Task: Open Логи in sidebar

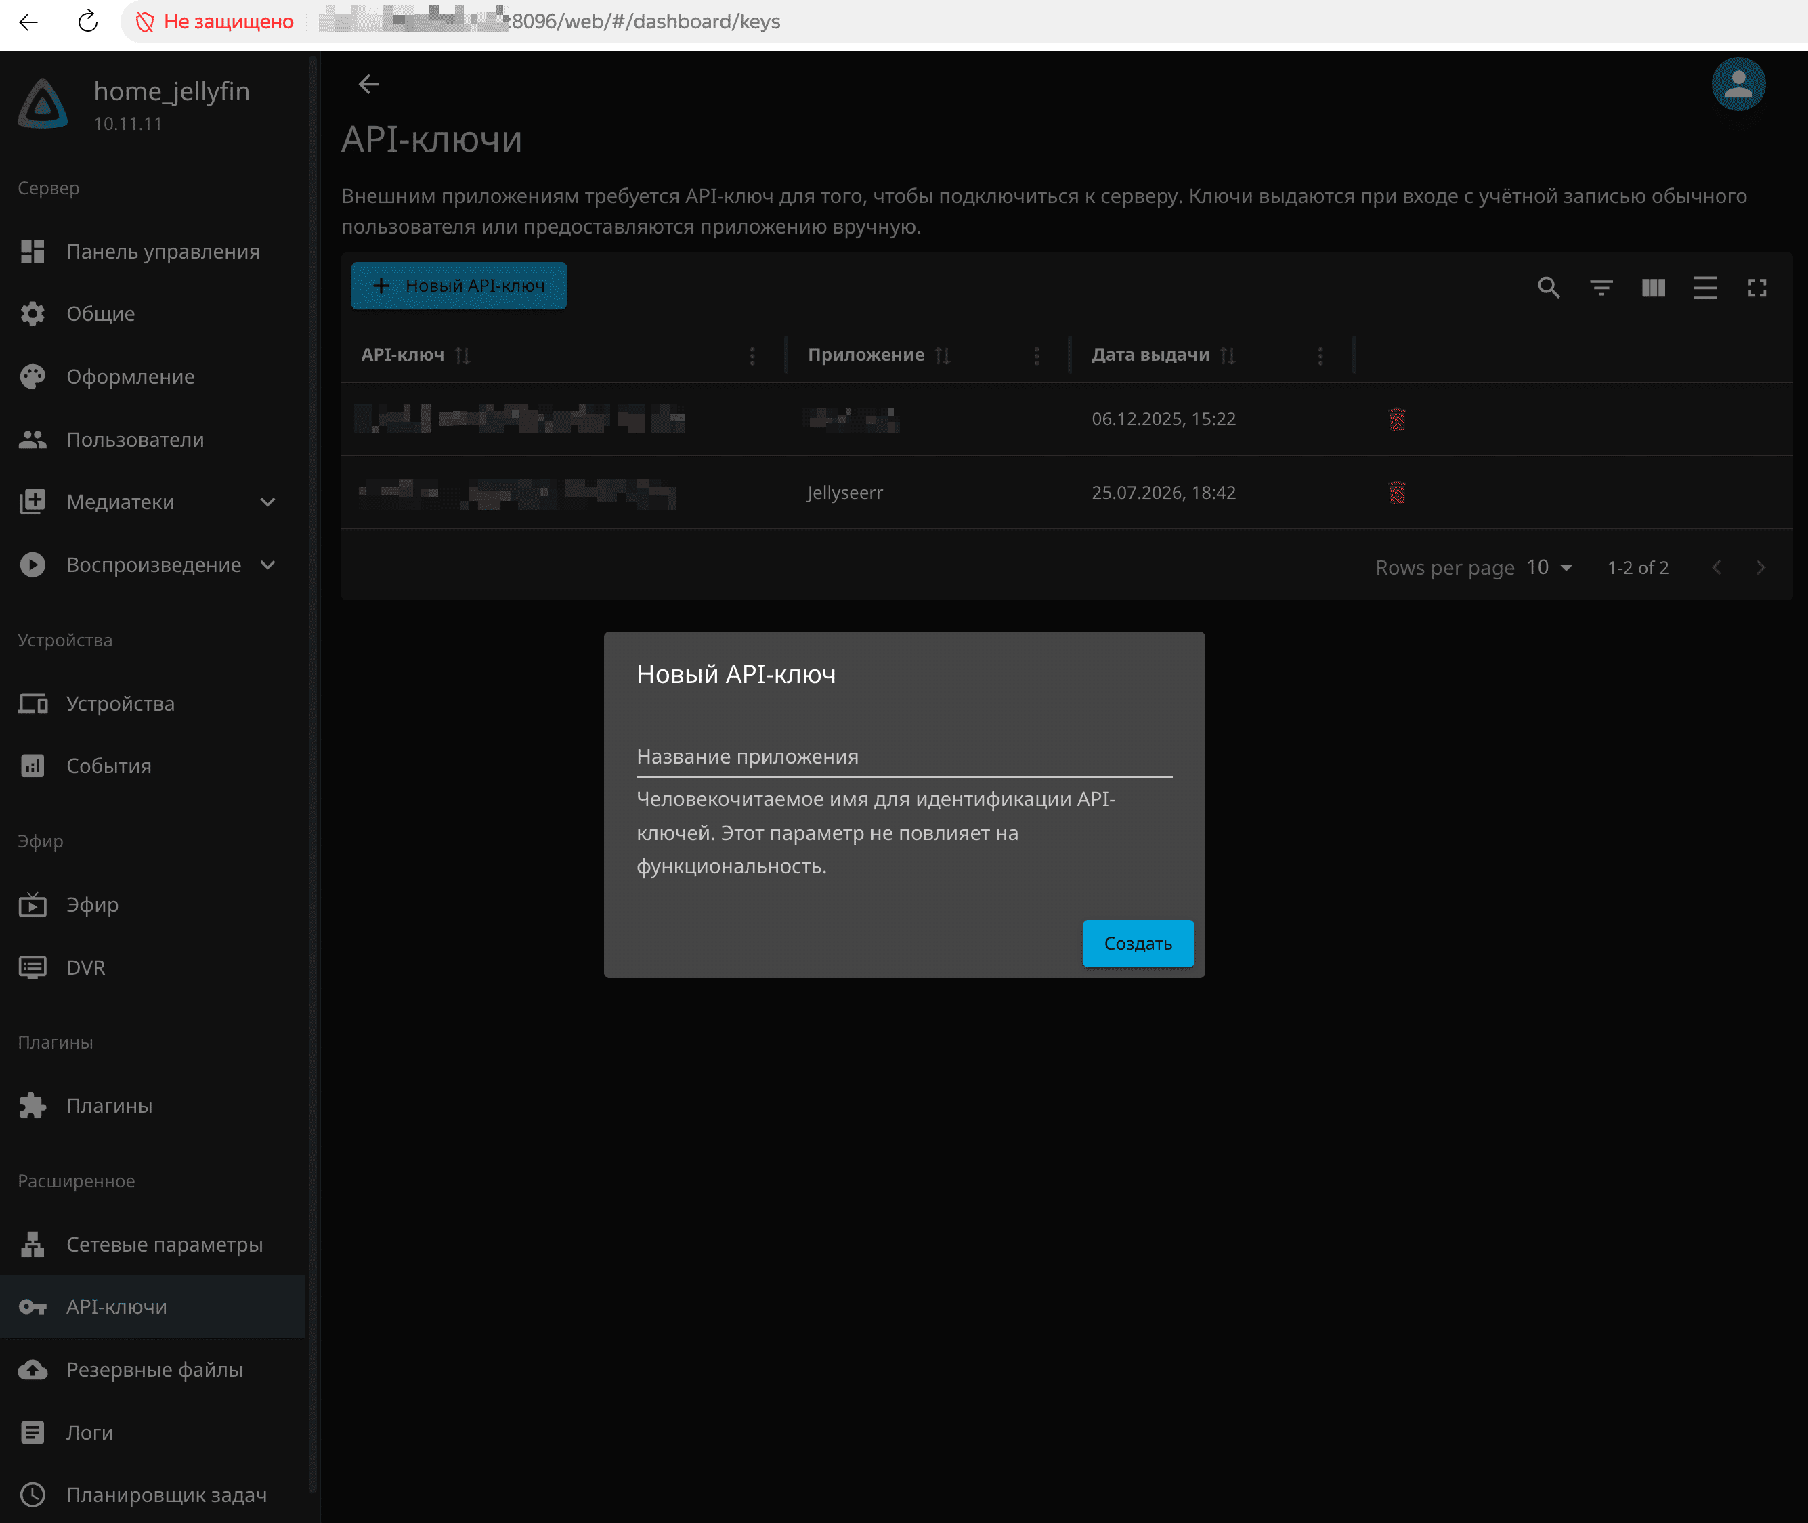Action: click(x=152, y=1432)
